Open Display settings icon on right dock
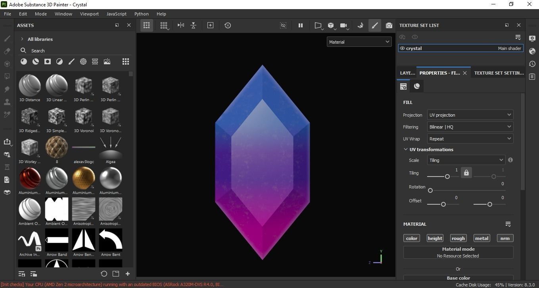 [532, 38]
